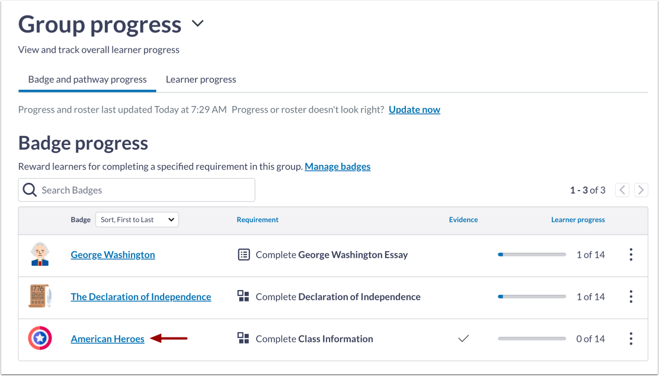Viewport: 659px width, 376px height.
Task: Sort by the Requirement column header
Action: point(257,220)
